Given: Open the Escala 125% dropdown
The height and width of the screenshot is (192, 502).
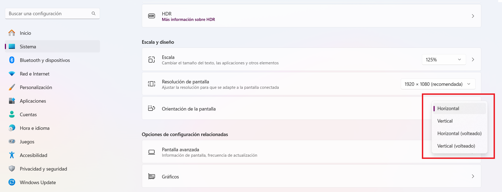Looking at the screenshot, I should click(x=444, y=59).
